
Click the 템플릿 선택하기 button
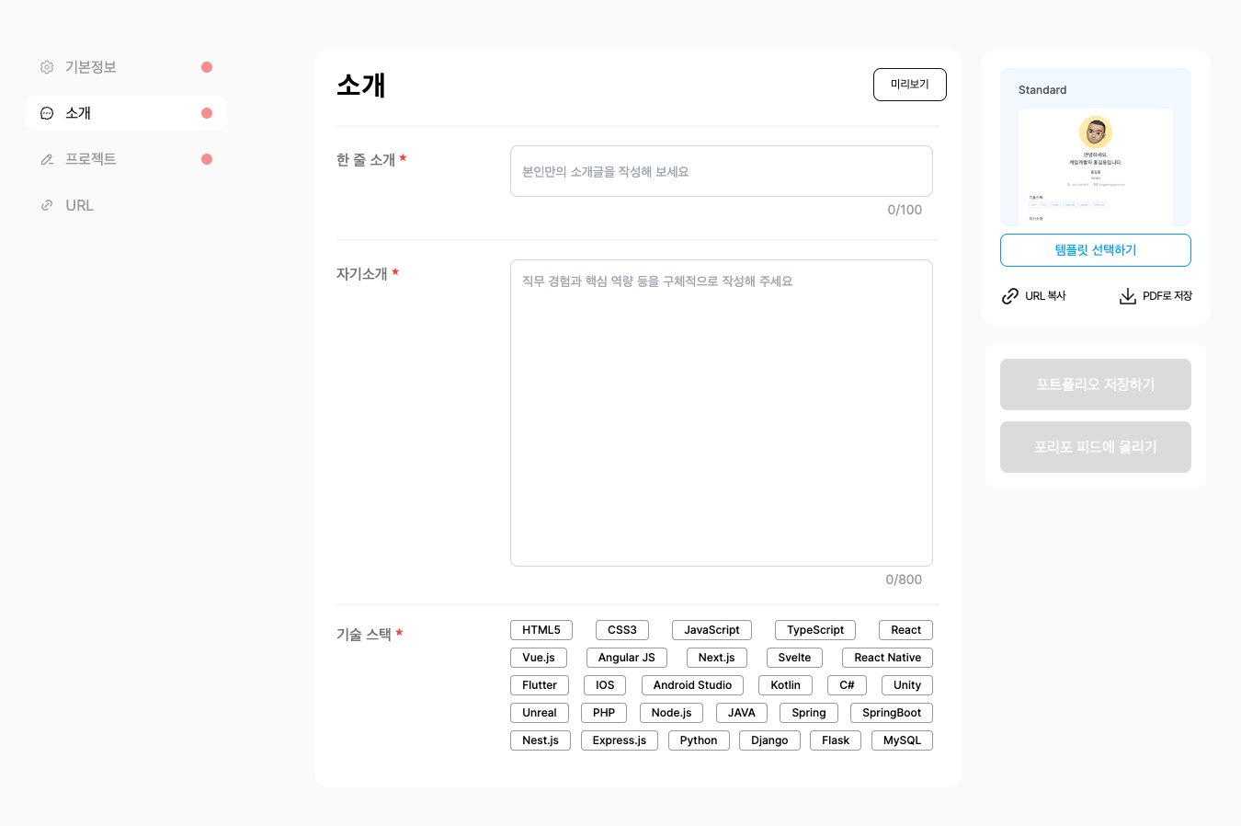point(1095,249)
